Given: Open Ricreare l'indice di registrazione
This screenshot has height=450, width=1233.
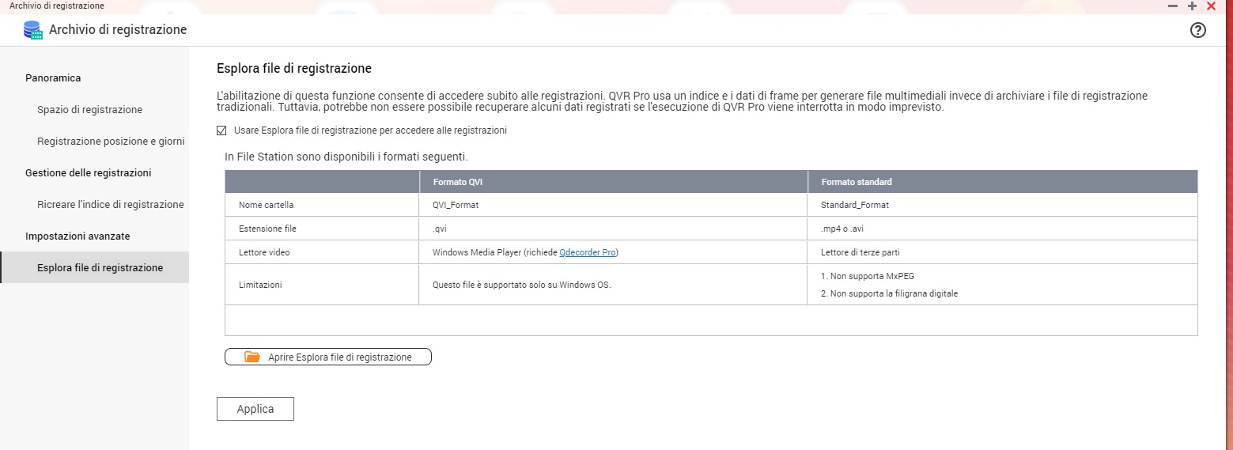Looking at the screenshot, I should pyautogui.click(x=110, y=204).
